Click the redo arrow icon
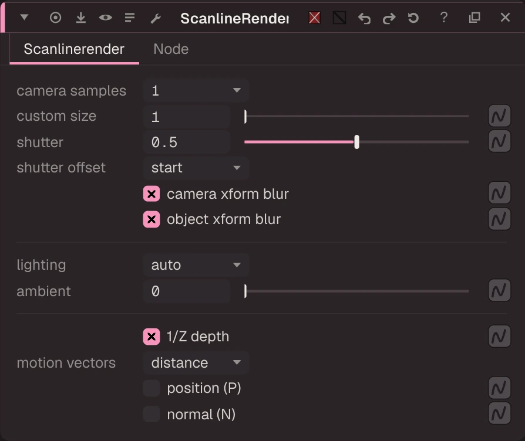 coord(389,18)
